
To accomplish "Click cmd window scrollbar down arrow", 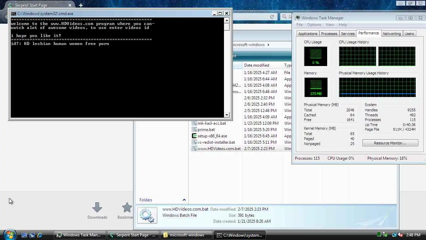I will point(227,115).
